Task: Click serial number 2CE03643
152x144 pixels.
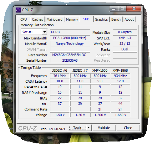Action: coord(70,60)
